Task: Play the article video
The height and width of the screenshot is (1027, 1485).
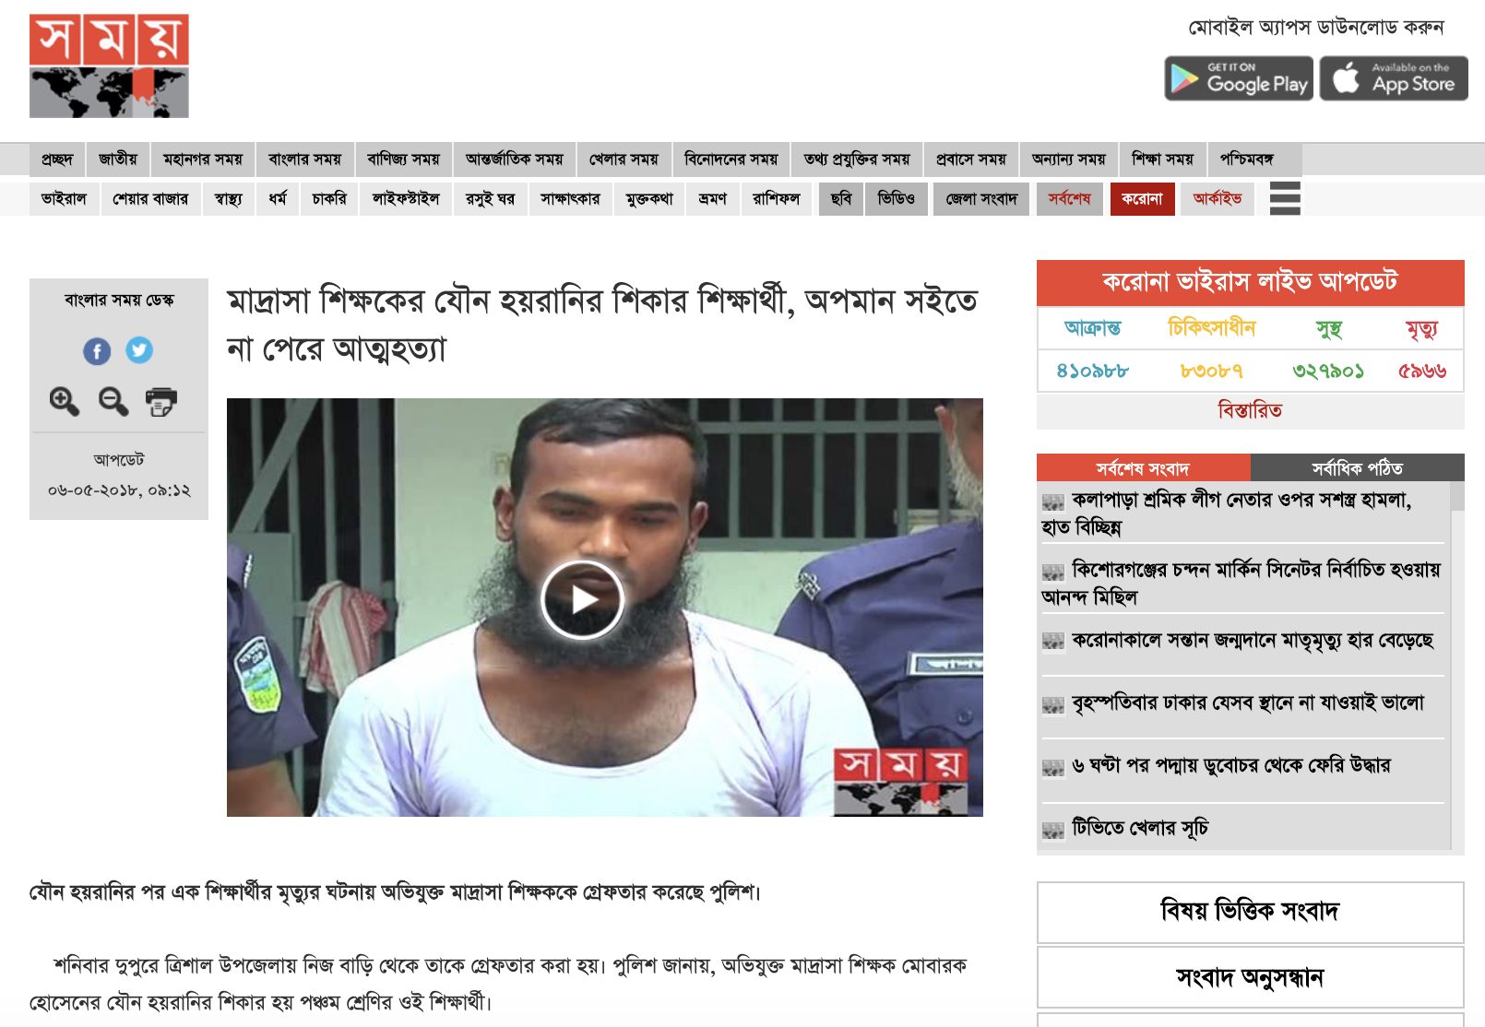Action: pyautogui.click(x=583, y=600)
